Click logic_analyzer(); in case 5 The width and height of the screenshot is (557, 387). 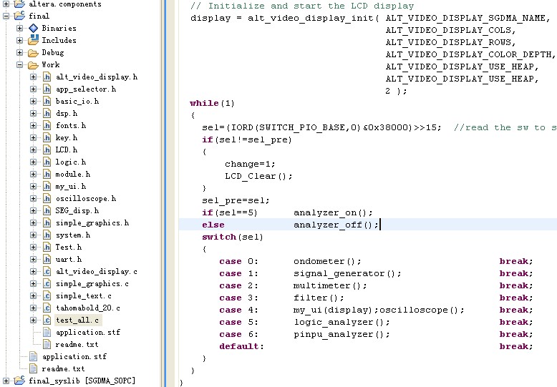[x=342, y=323]
